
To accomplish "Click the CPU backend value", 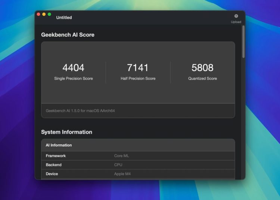I will point(118,165).
